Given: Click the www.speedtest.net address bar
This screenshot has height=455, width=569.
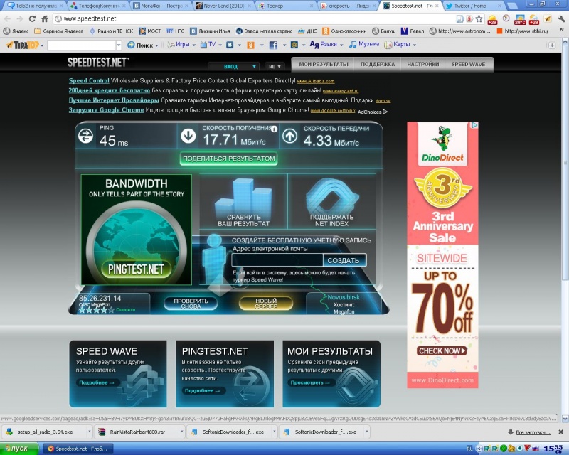Looking at the screenshot, I should coord(254,19).
